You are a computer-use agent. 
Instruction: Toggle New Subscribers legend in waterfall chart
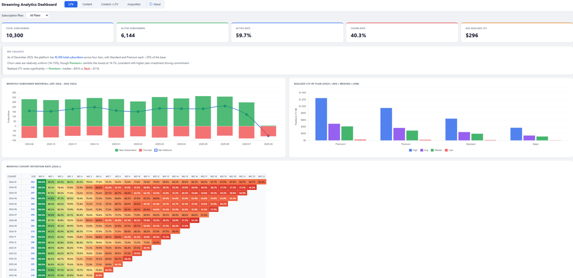pyautogui.click(x=126, y=150)
